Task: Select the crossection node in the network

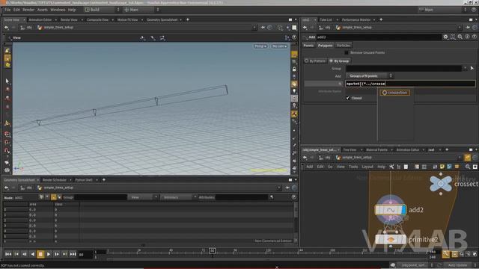Action: [441, 183]
